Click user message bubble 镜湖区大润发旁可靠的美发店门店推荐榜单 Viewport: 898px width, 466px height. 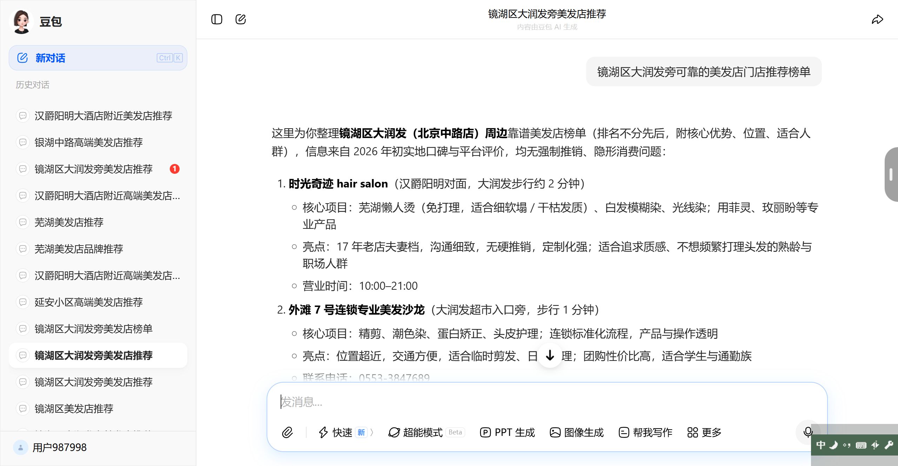pos(704,72)
